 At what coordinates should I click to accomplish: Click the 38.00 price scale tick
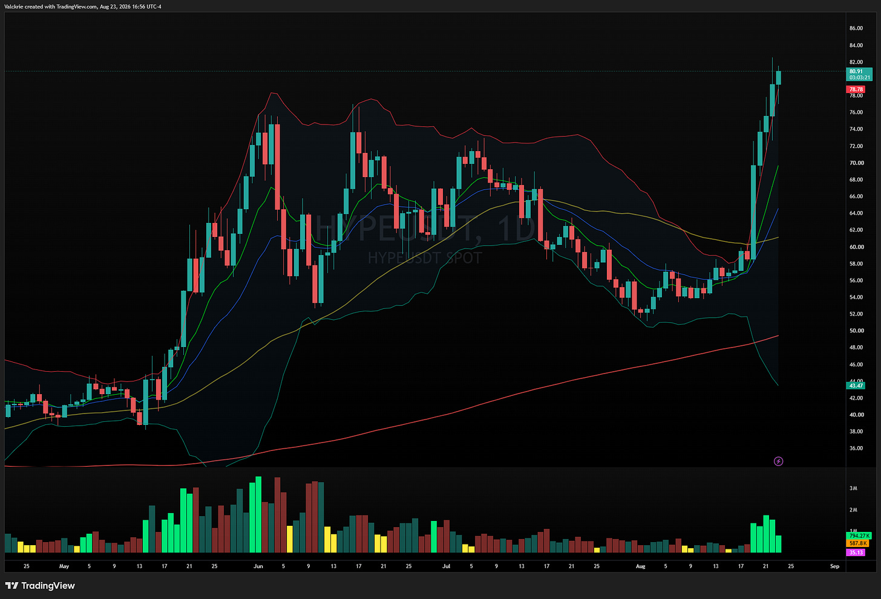click(856, 432)
